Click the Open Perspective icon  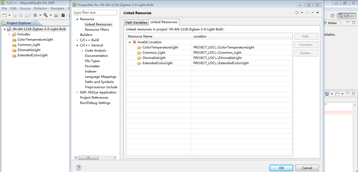tap(333, 16)
